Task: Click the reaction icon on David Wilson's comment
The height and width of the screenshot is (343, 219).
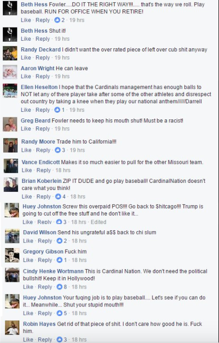Action: click(60, 241)
